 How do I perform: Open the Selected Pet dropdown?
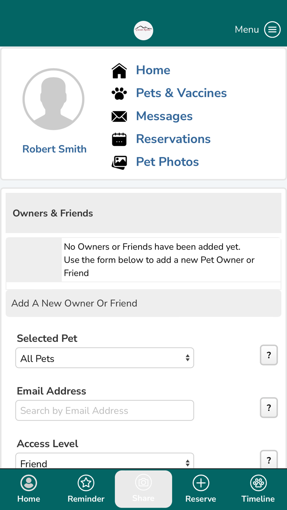[x=105, y=357]
